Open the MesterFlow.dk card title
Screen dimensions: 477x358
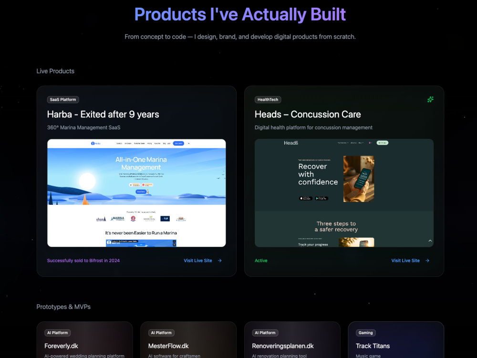(x=168, y=346)
